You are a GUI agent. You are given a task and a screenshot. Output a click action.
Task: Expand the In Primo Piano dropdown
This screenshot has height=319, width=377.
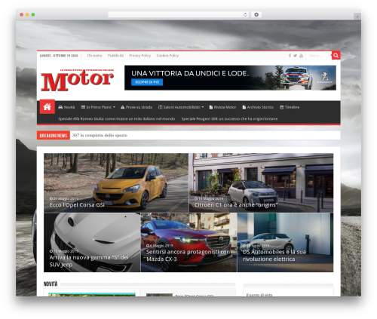[x=98, y=107]
